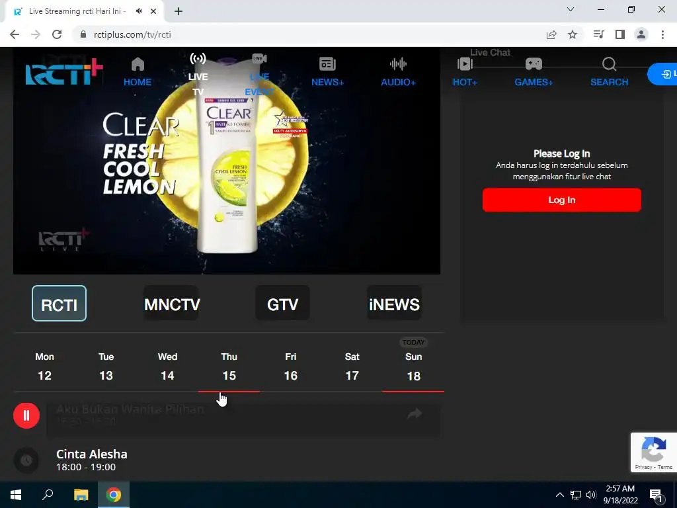
Task: Reload the rctiplus page
Action: 57,34
